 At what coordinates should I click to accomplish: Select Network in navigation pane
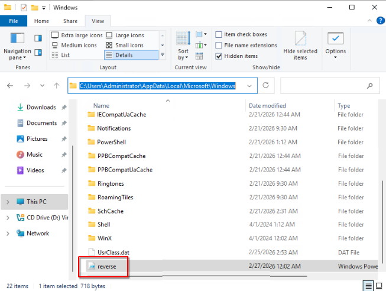tap(33, 234)
